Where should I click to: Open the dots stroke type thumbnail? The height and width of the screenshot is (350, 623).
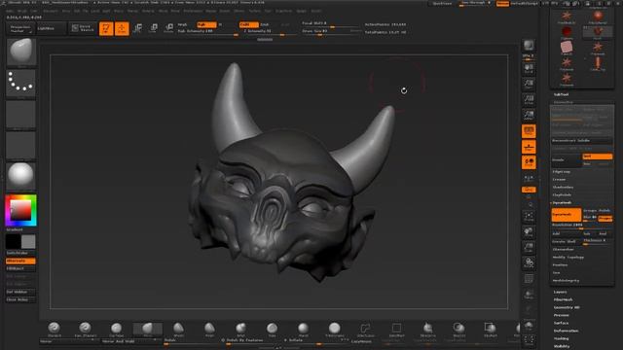click(21, 83)
